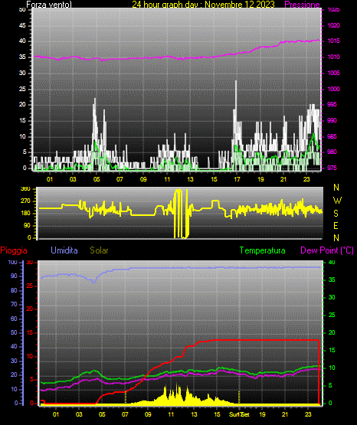Select the Pioggia legend label
Viewport: 357px width, 425px height.
14,250
